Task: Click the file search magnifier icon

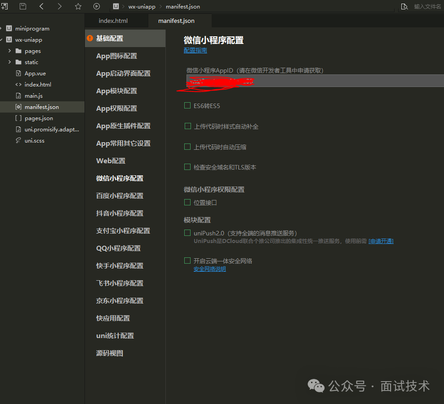Action: (404, 6)
